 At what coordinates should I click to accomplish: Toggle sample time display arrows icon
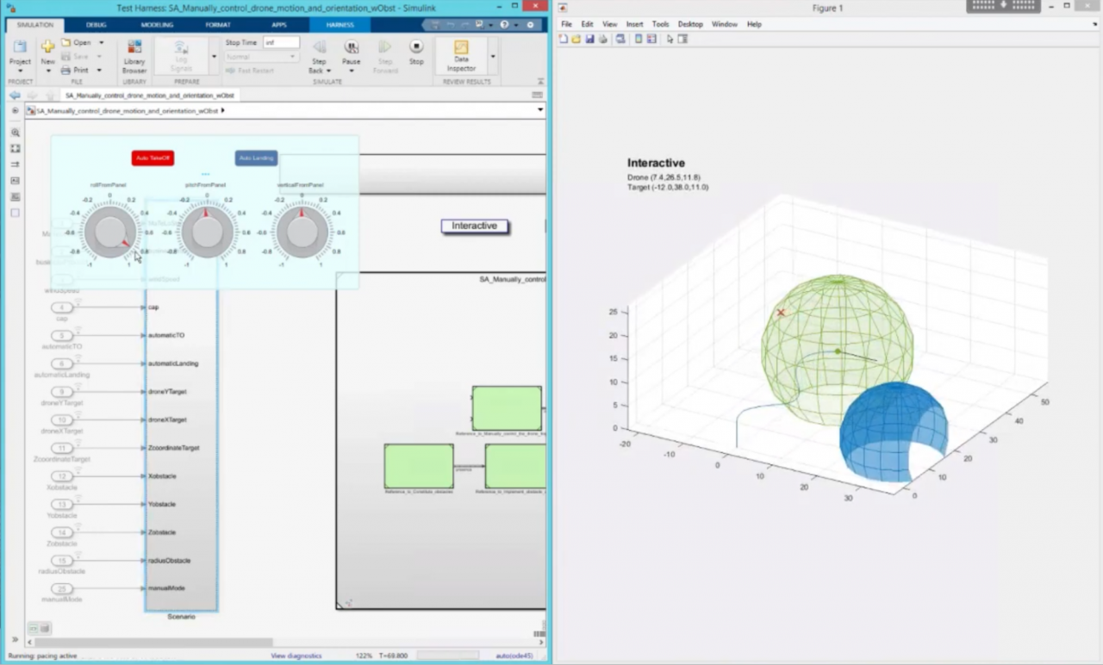pyautogui.click(x=16, y=164)
